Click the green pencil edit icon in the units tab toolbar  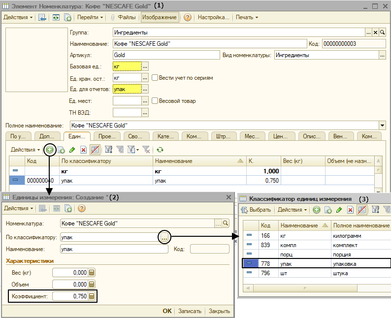click(72, 150)
